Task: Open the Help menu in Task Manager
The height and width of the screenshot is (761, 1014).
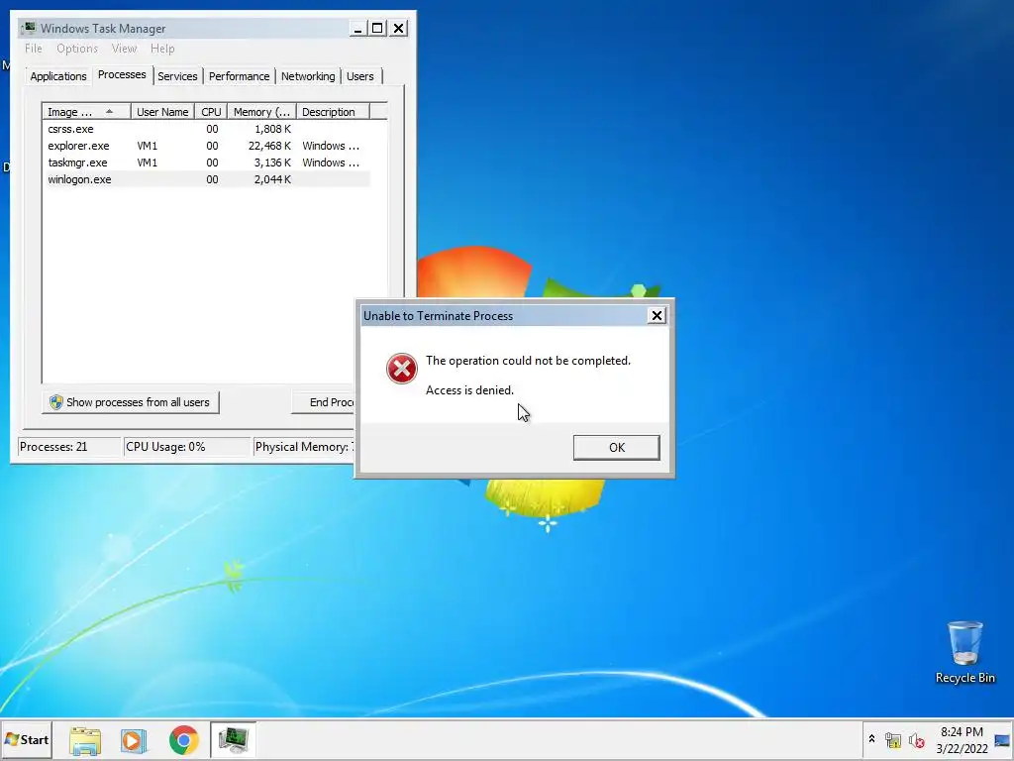Action: tap(162, 49)
